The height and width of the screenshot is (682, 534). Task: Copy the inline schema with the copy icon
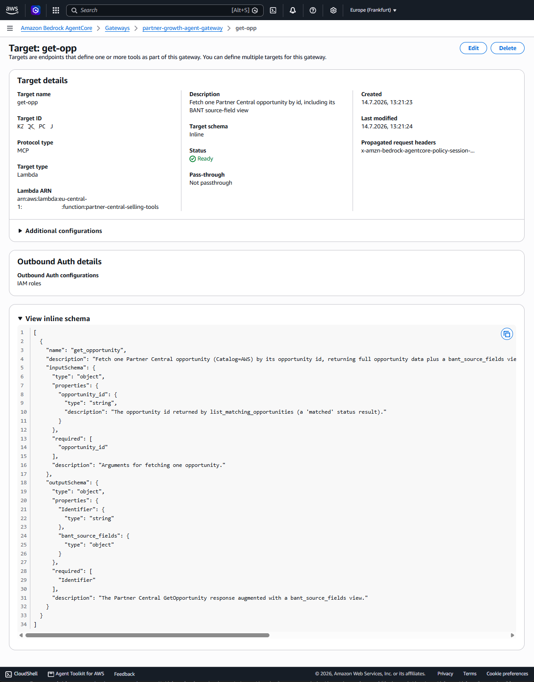pos(507,334)
